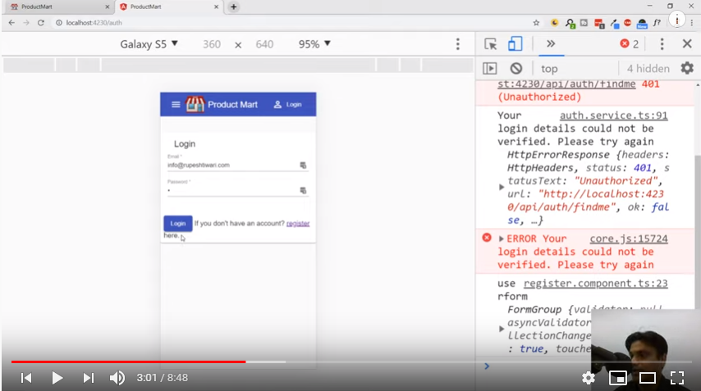Expand the HttpErrorResponse object
Image resolution: width=701 pixels, height=391 pixels.
[x=502, y=187]
